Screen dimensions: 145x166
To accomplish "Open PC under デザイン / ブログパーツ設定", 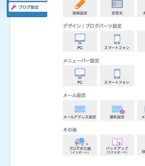I will (x=80, y=41).
